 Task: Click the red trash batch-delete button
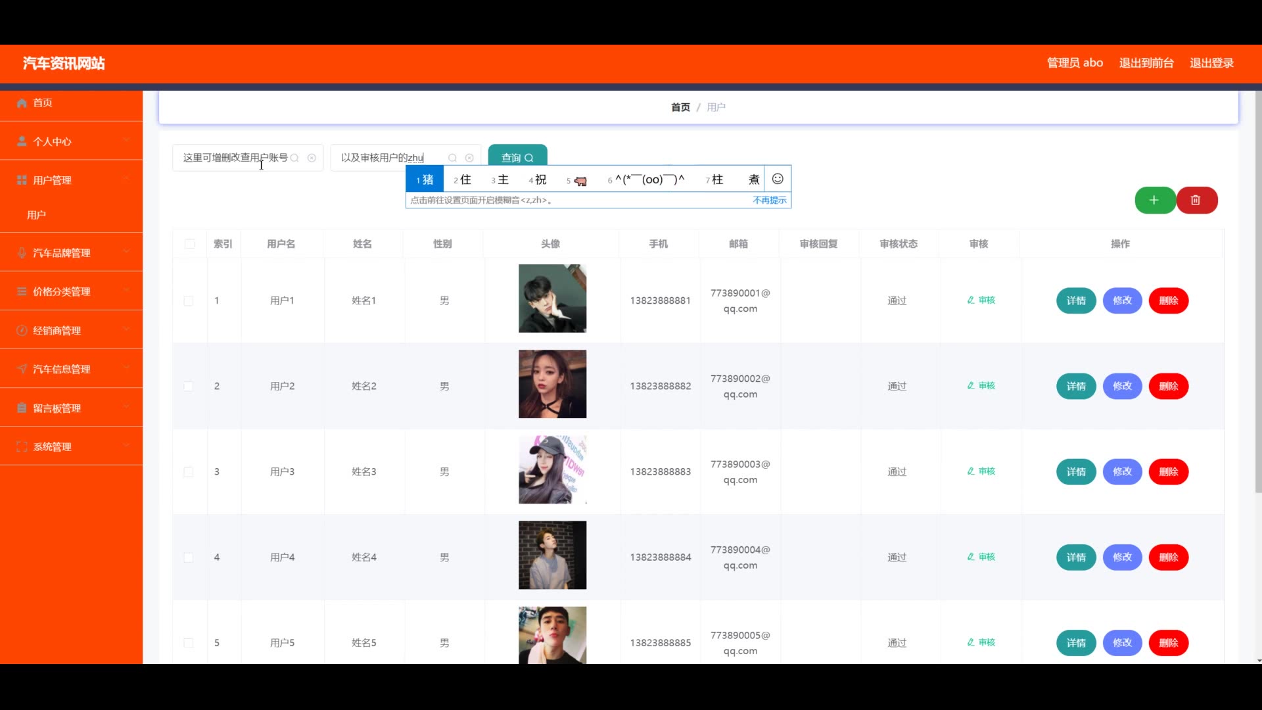pyautogui.click(x=1196, y=201)
